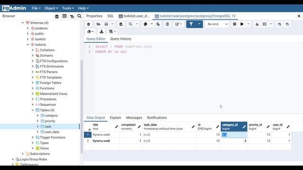Select the priority table in tree
The height and width of the screenshot is (170, 303).
pyautogui.click(x=50, y=121)
